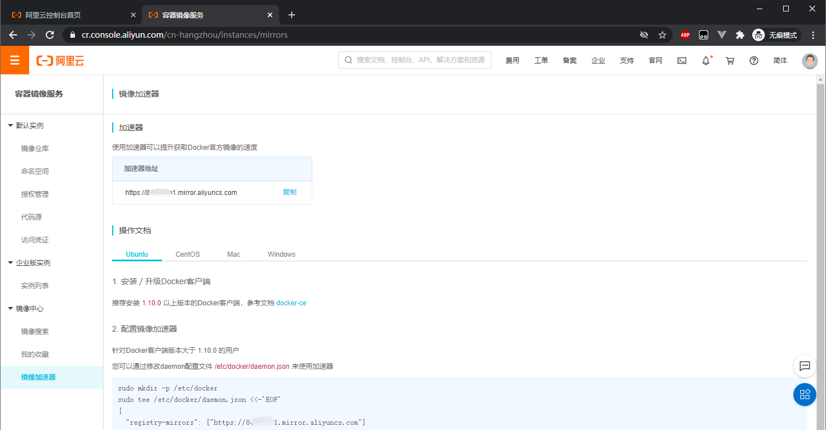The width and height of the screenshot is (826, 430).
Task: Open 访问凭证 in the sidebar
Action: point(35,240)
